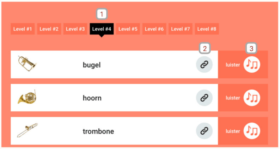Image resolution: width=280 pixels, height=149 pixels.
Task: Click the trombone instrument picture
Action: tap(27, 130)
